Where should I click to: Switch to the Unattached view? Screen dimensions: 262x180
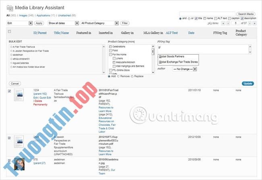pyautogui.click(x=64, y=15)
